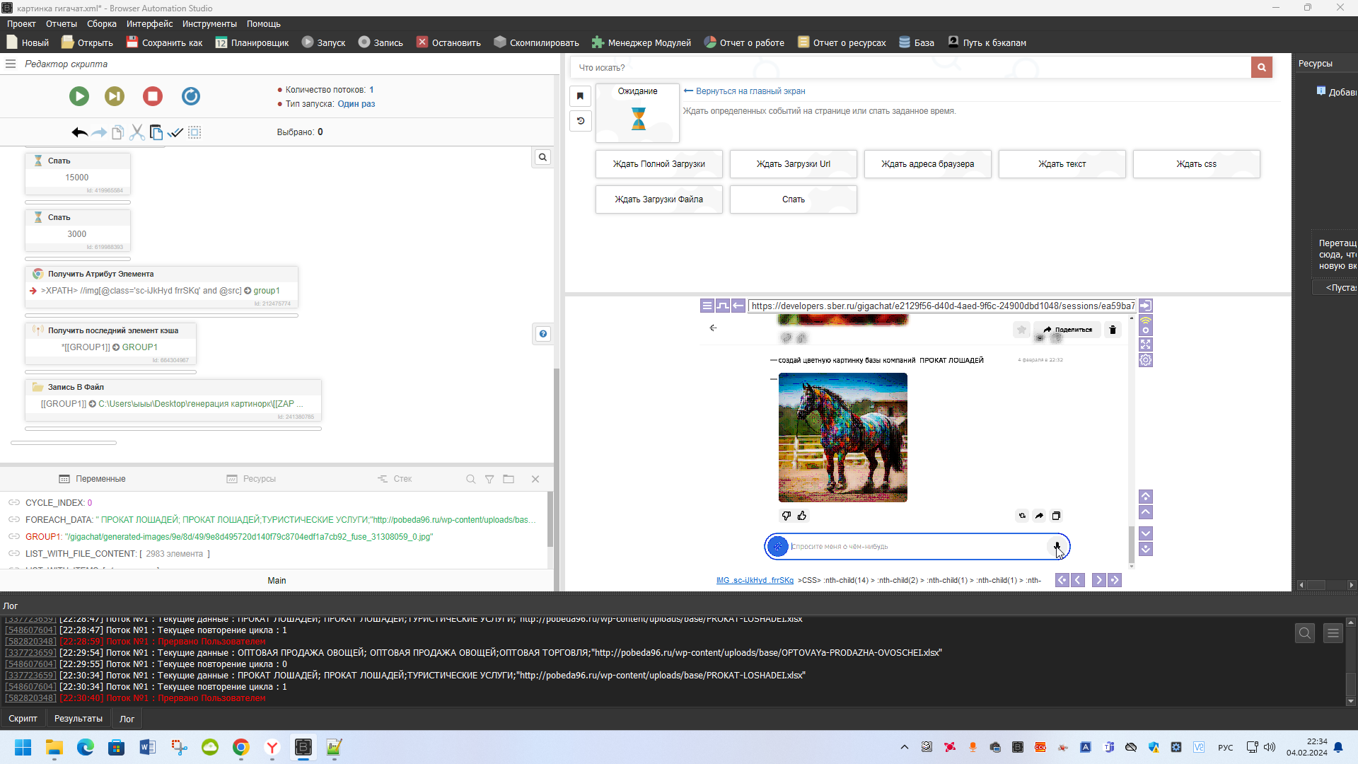This screenshot has height=764, width=1358.
Task: Click the browser settings gear icon
Action: (1146, 360)
